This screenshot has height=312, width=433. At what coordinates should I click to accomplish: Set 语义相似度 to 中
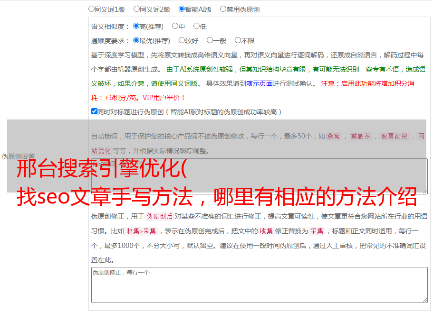click(x=175, y=26)
